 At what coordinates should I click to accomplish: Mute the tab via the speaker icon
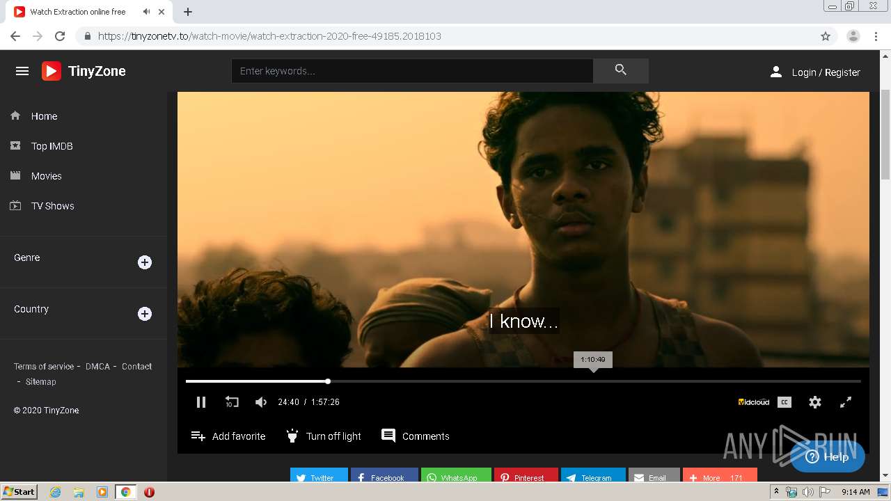[x=146, y=12]
